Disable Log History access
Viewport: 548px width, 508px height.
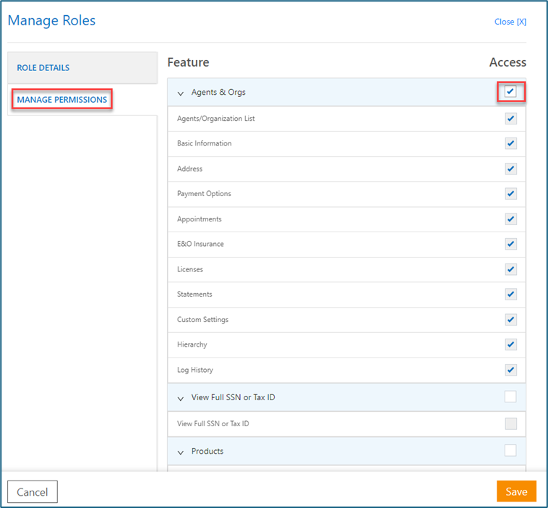[510, 370]
